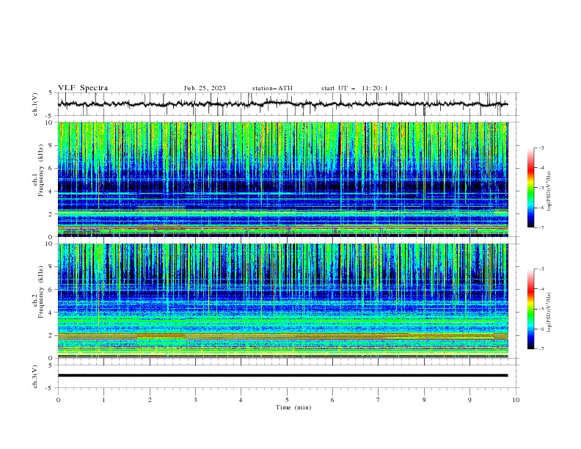Click the -3 value on ch.1 colorbar
581x449 pixels.
click(x=541, y=147)
